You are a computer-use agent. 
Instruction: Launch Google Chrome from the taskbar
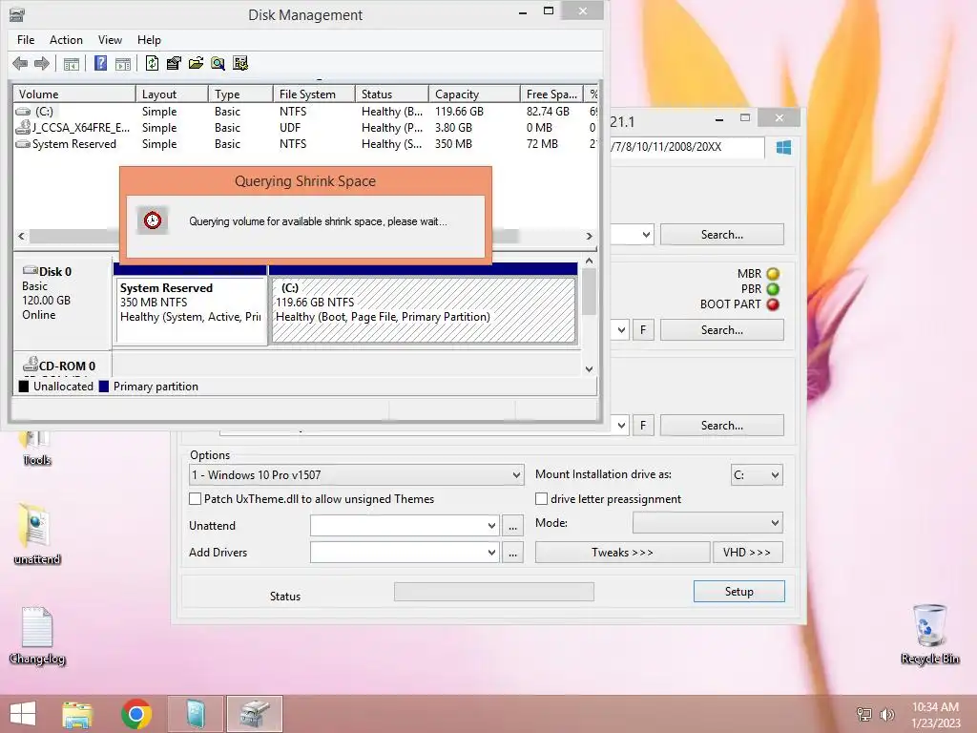136,714
